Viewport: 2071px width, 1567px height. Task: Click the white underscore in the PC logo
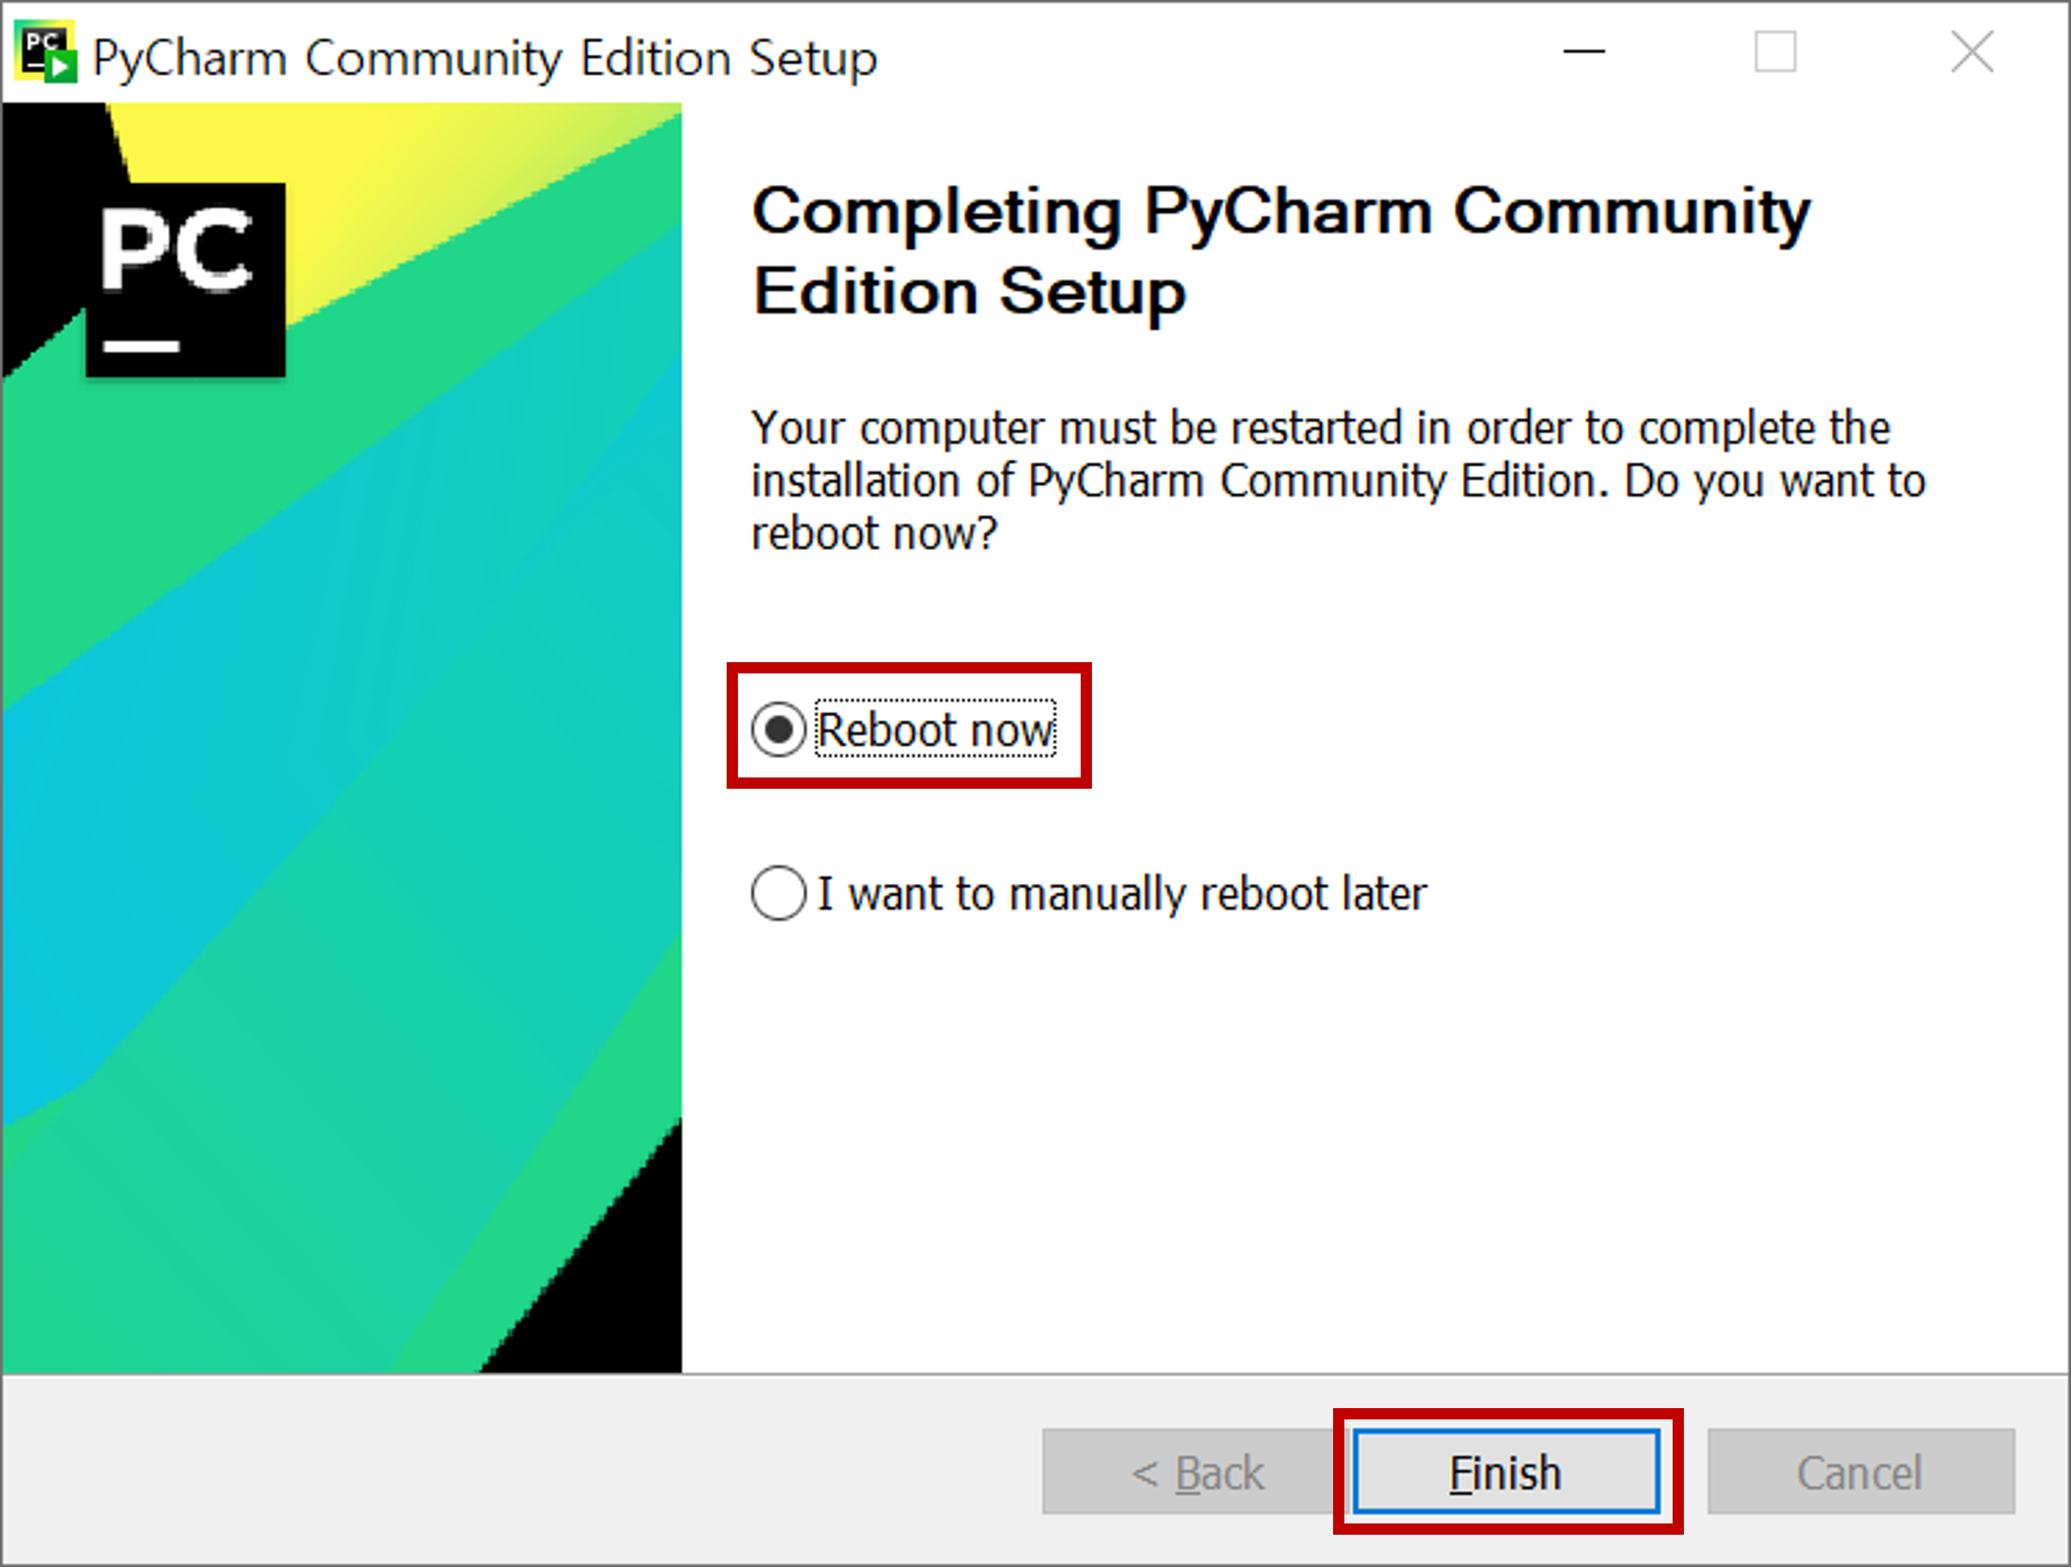(140, 346)
